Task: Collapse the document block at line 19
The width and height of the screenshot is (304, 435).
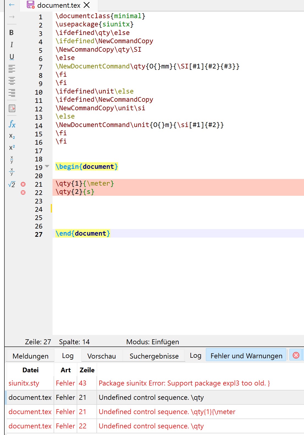Action: click(47, 166)
